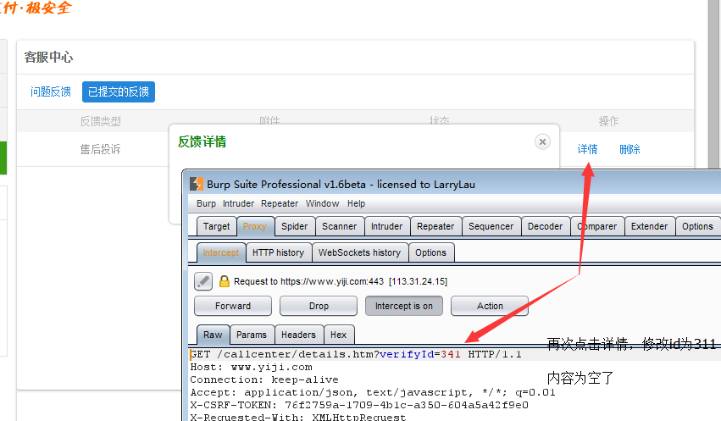Screen dimensions: 721x421
Task: Close the 反馈详情 dialog with X button
Action: point(542,141)
